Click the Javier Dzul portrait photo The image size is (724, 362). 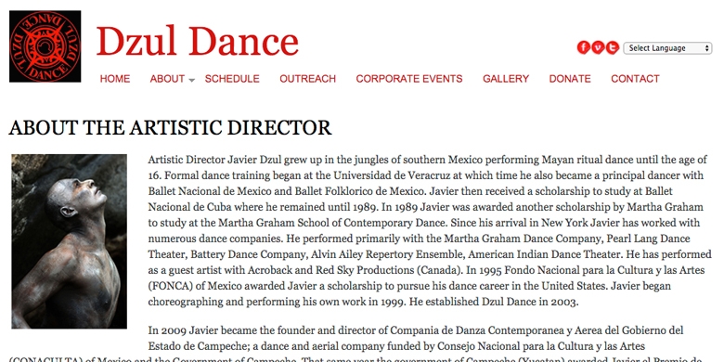[x=70, y=241]
